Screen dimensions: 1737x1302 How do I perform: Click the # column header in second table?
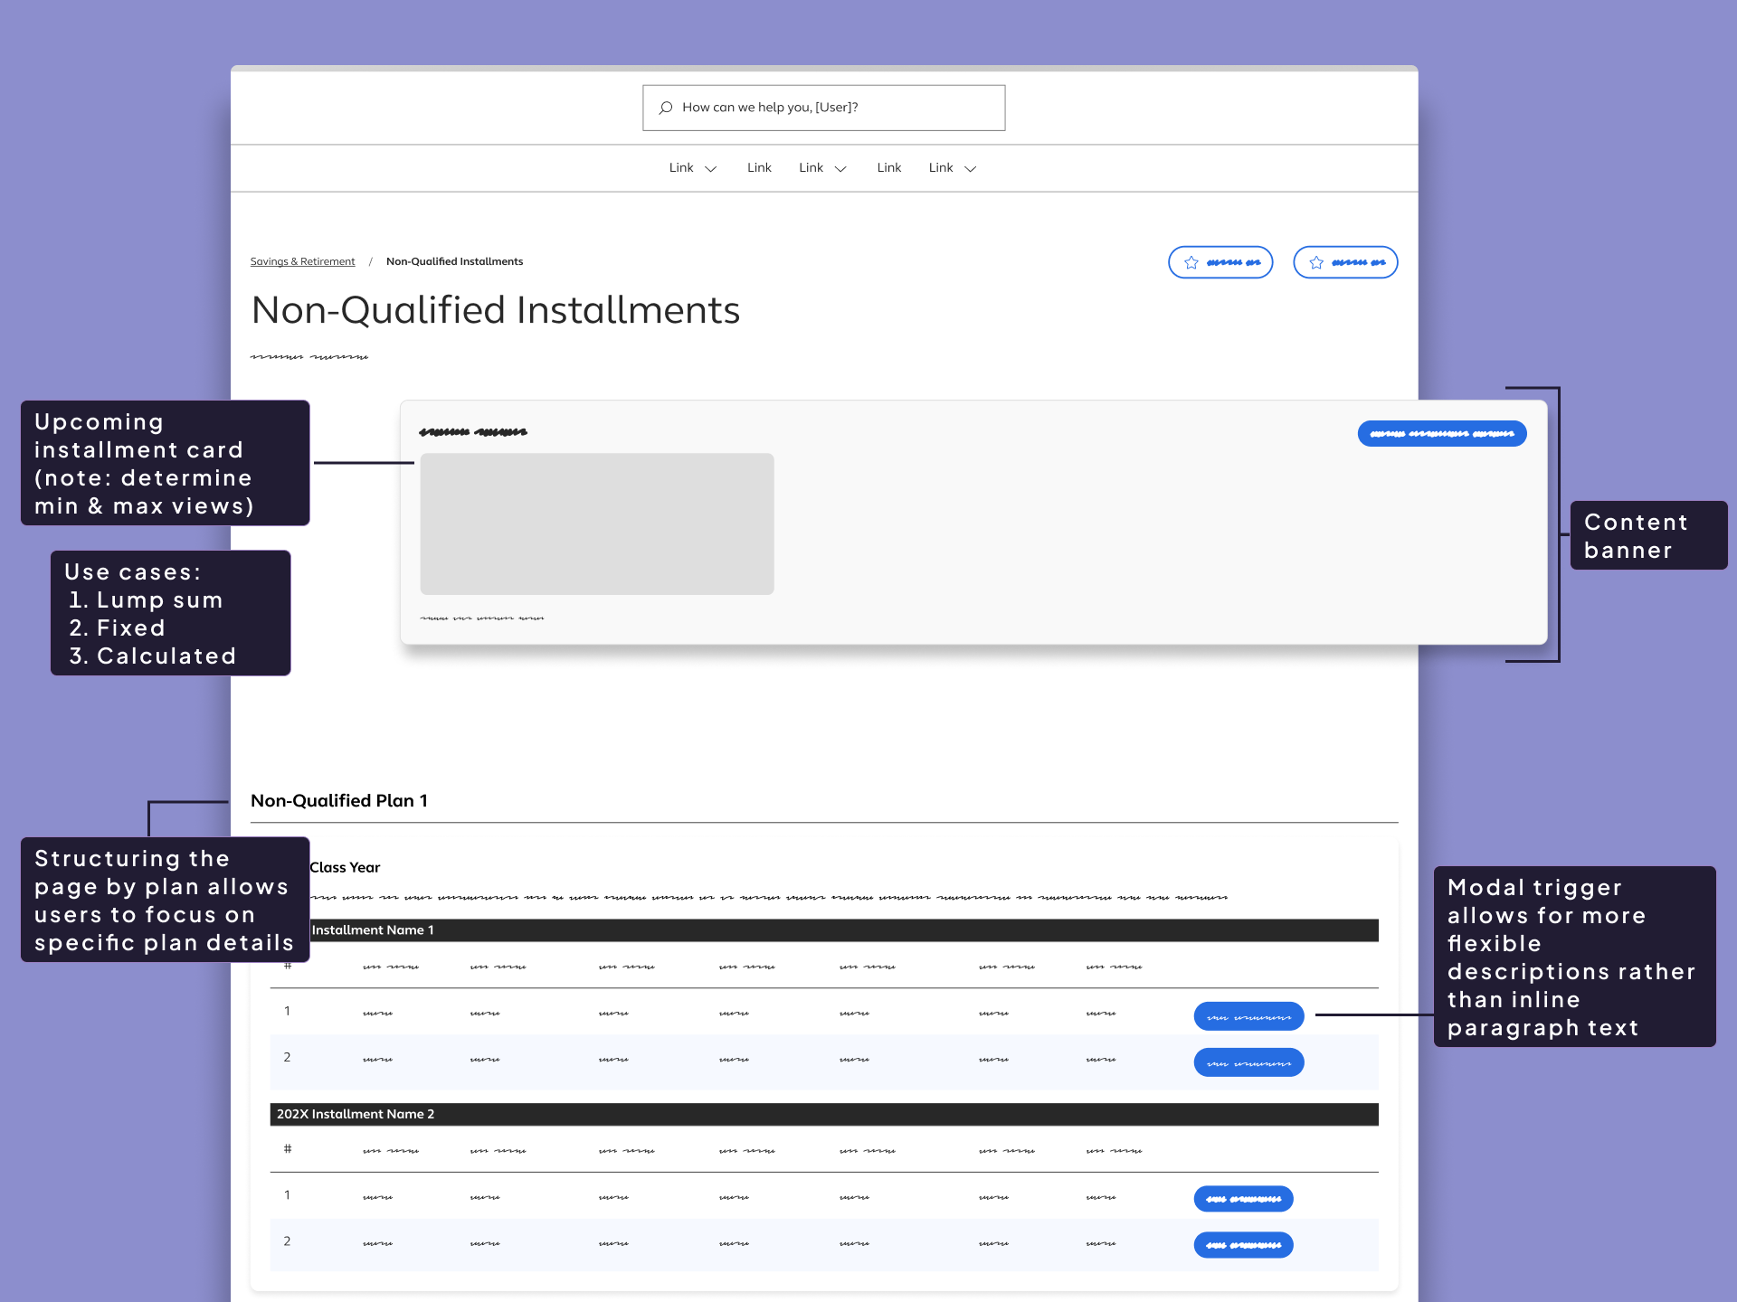288,1149
